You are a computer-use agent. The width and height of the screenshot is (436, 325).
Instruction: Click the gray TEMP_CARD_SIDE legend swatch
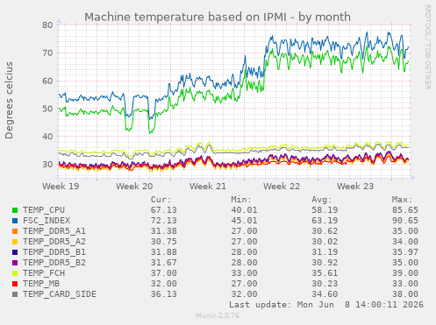coord(15,294)
